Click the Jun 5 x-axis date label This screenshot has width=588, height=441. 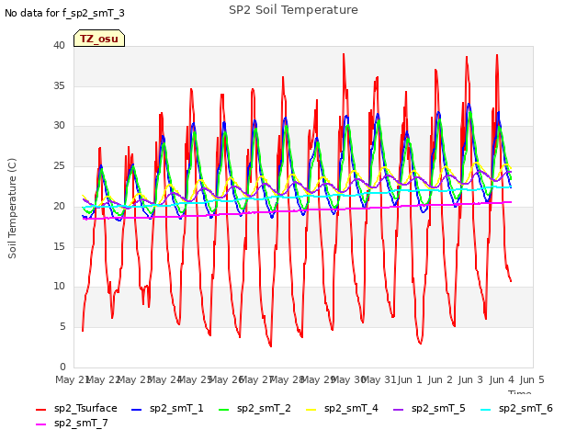pyautogui.click(x=532, y=379)
